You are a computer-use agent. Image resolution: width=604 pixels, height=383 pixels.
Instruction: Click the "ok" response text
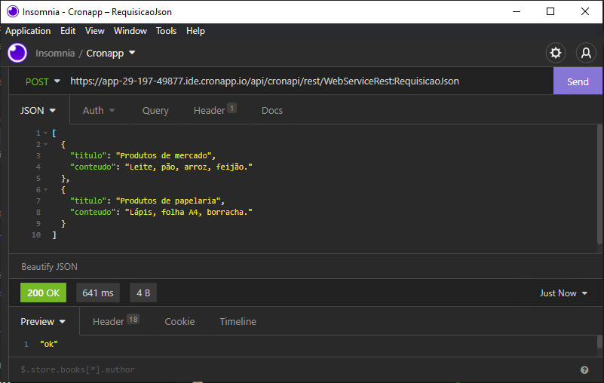pos(49,344)
